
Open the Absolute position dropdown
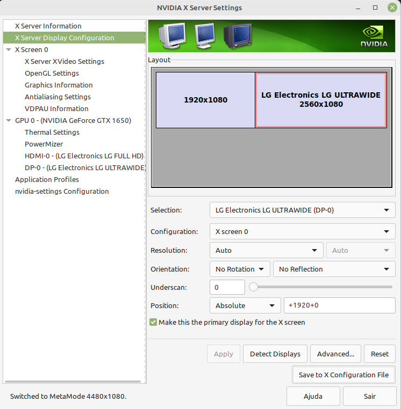(245, 305)
